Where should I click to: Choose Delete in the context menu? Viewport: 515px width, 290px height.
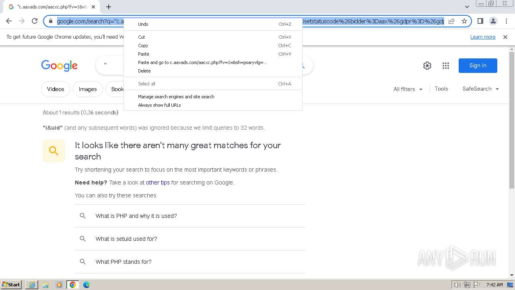(213, 71)
